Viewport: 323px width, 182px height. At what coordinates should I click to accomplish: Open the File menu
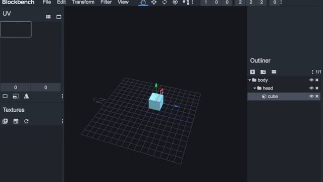[x=47, y=2]
